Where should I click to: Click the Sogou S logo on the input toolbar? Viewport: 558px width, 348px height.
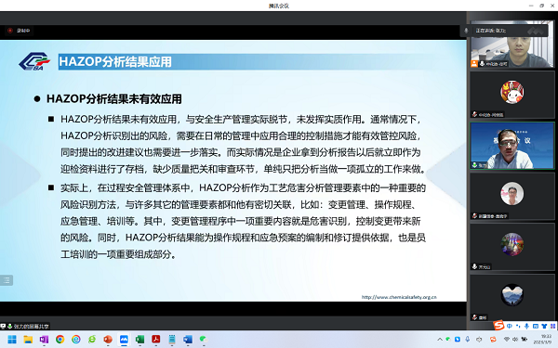[x=498, y=326]
